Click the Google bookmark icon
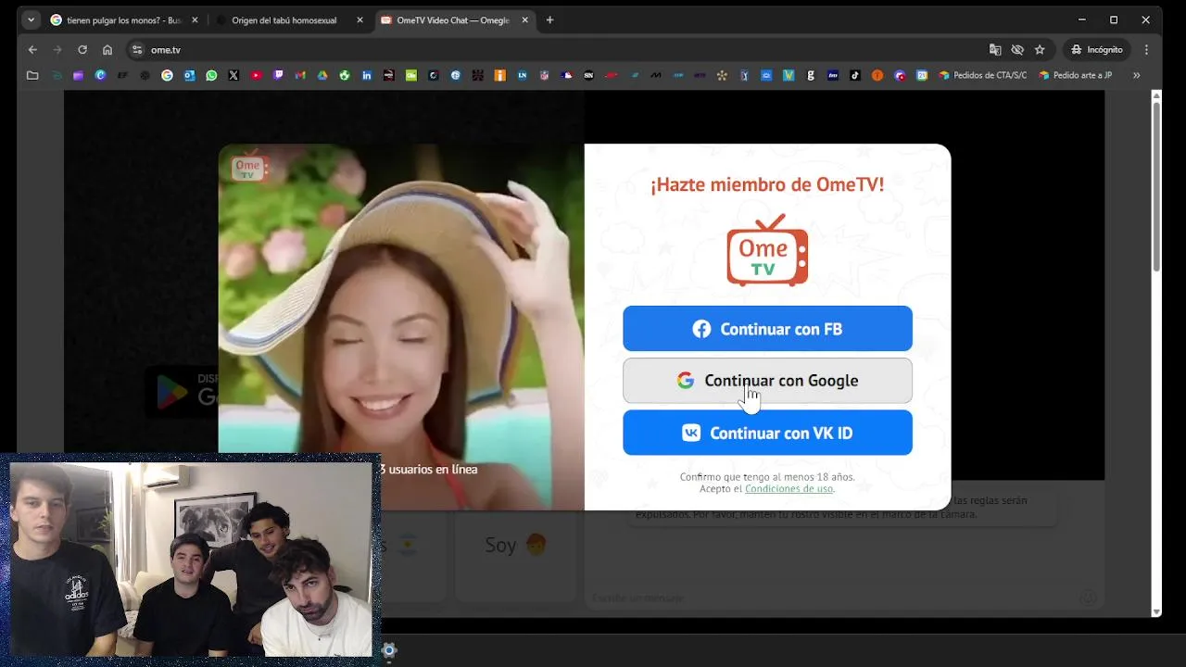The width and height of the screenshot is (1186, 667). [x=167, y=75]
